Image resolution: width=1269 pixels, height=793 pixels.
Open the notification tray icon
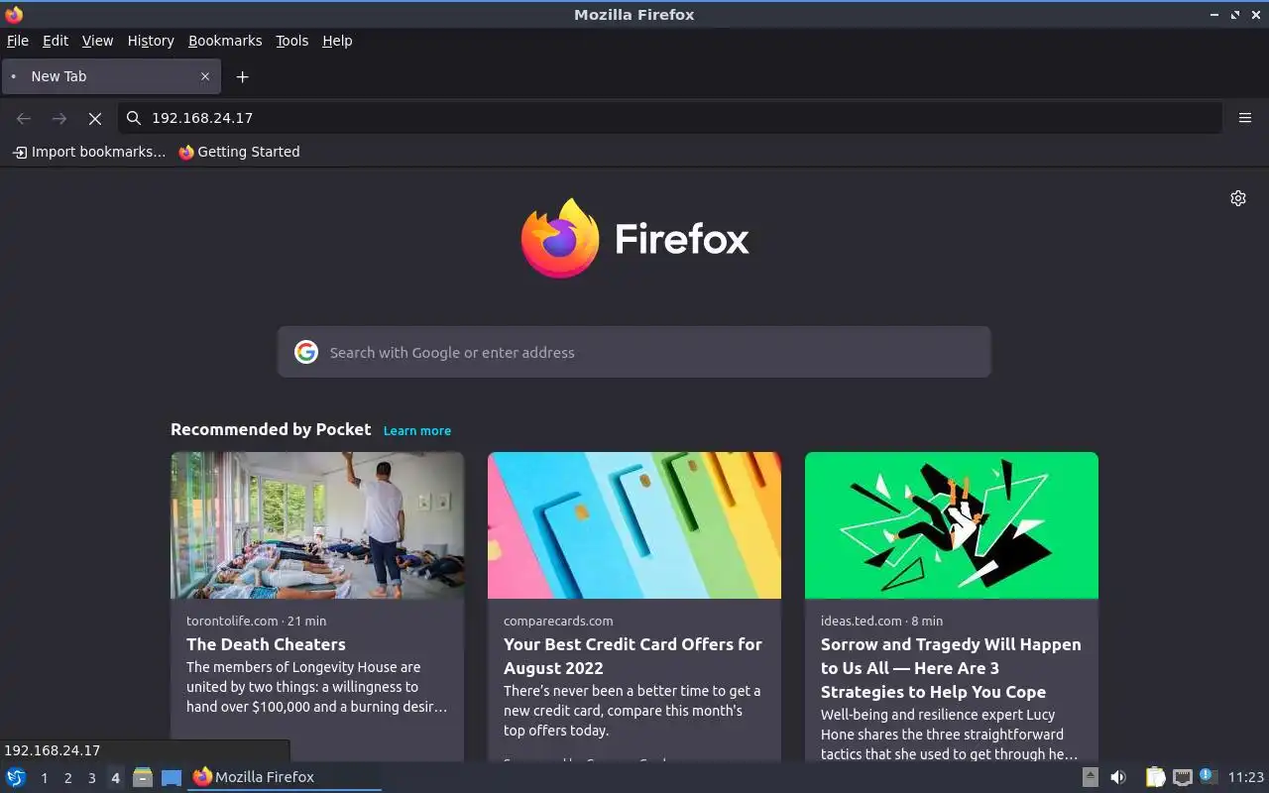(1208, 776)
